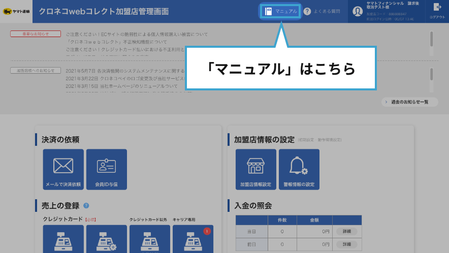Open the キャリア専用 cash register tile
The height and width of the screenshot is (253, 449).
pyautogui.click(x=193, y=239)
